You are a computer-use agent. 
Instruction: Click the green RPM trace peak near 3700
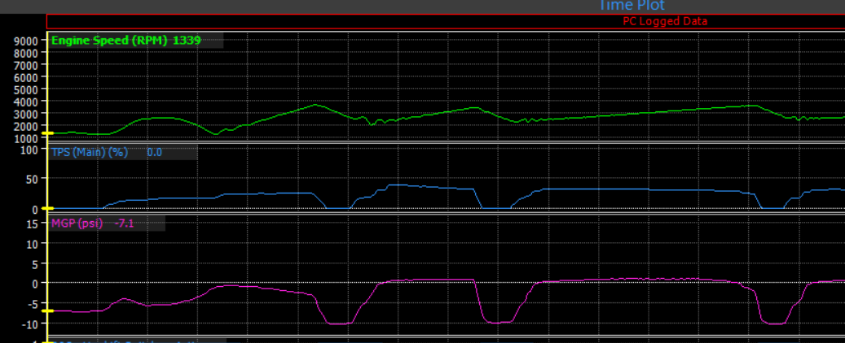click(316, 105)
